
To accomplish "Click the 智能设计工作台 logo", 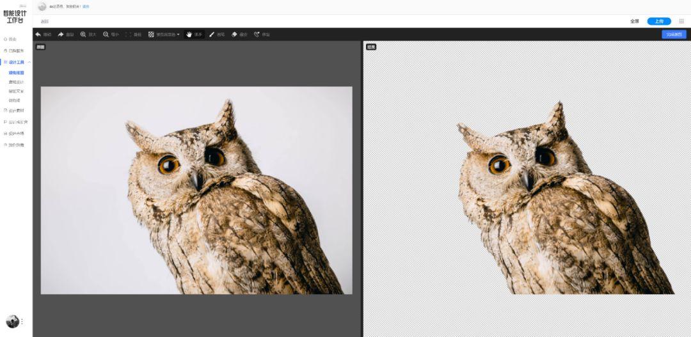I will pos(15,16).
